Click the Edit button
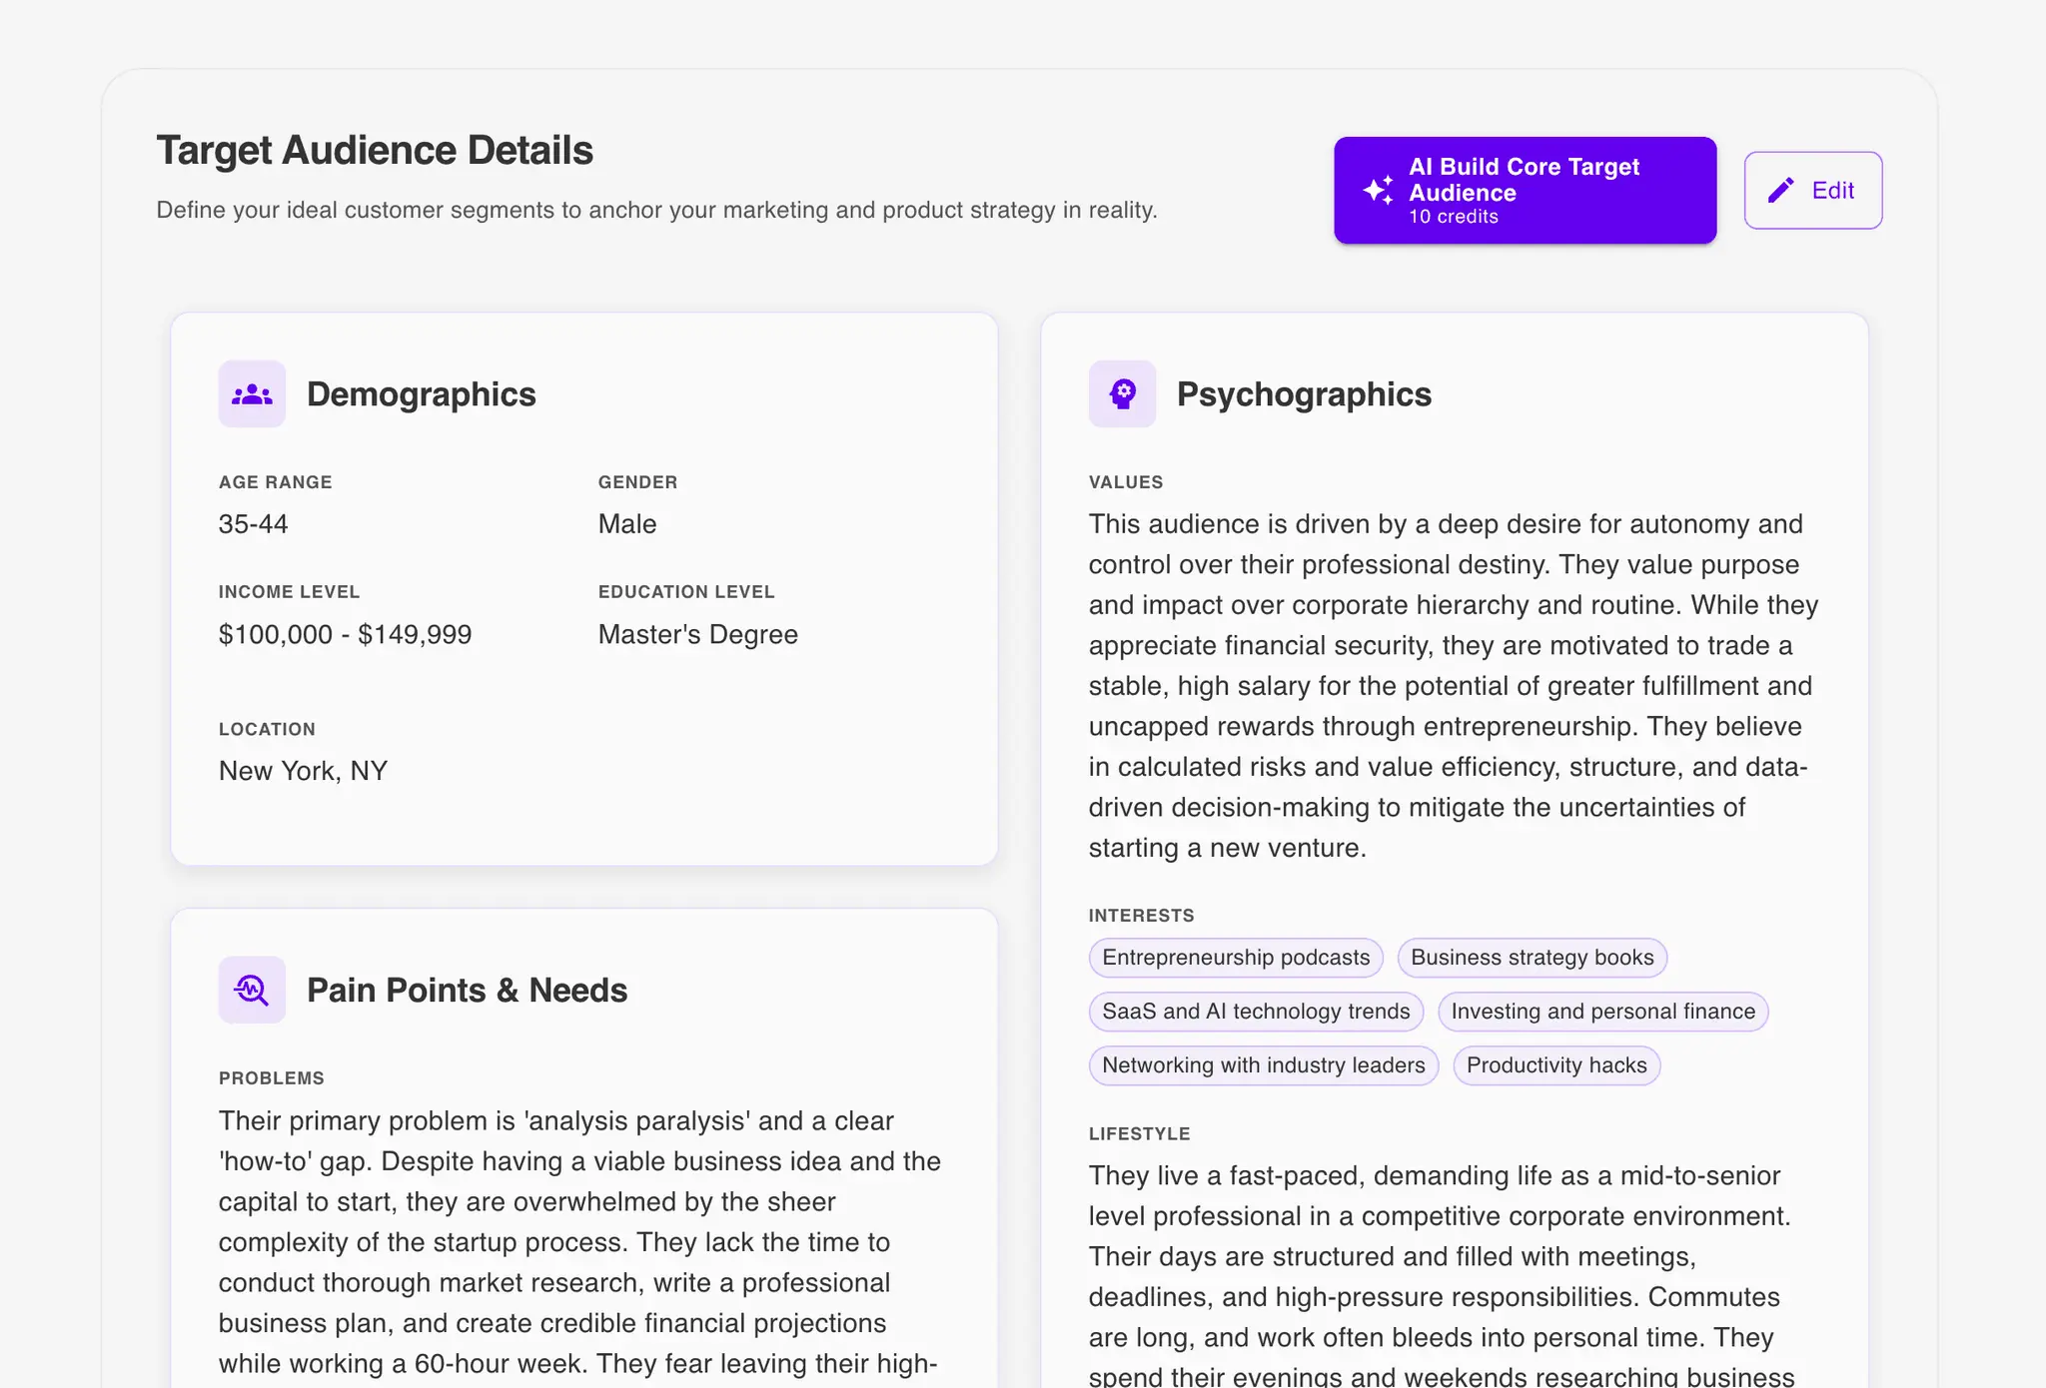The width and height of the screenshot is (2046, 1388). pos(1812,190)
